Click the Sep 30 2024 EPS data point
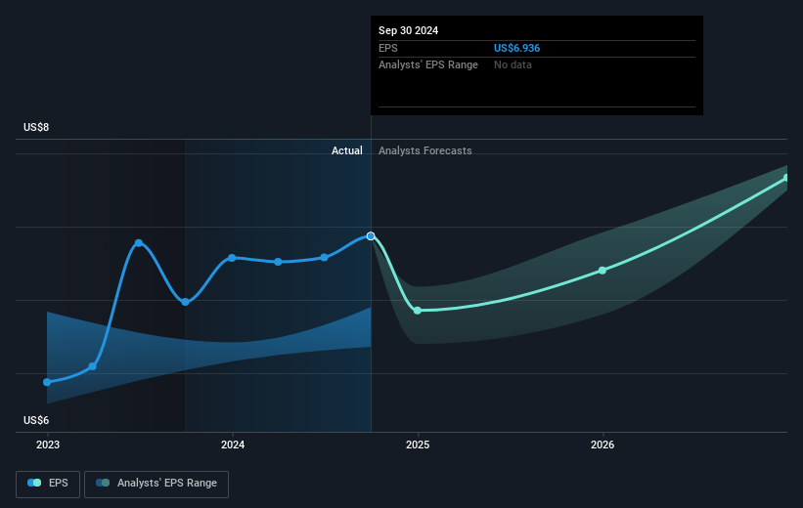 click(371, 235)
